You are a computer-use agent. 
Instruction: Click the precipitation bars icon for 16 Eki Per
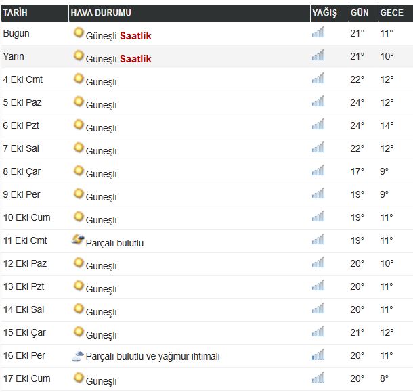pos(318,355)
